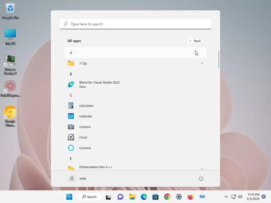Click Blend for Visual Studio icon
Viewport: 271px width, 203px height.
[71, 84]
